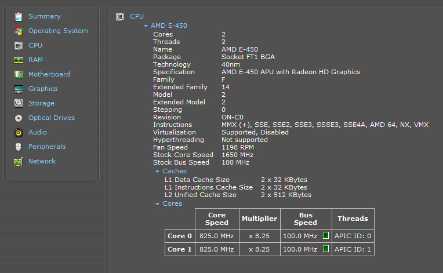Open the Network section label
Viewport: 443px width, 273px height.
(42, 161)
